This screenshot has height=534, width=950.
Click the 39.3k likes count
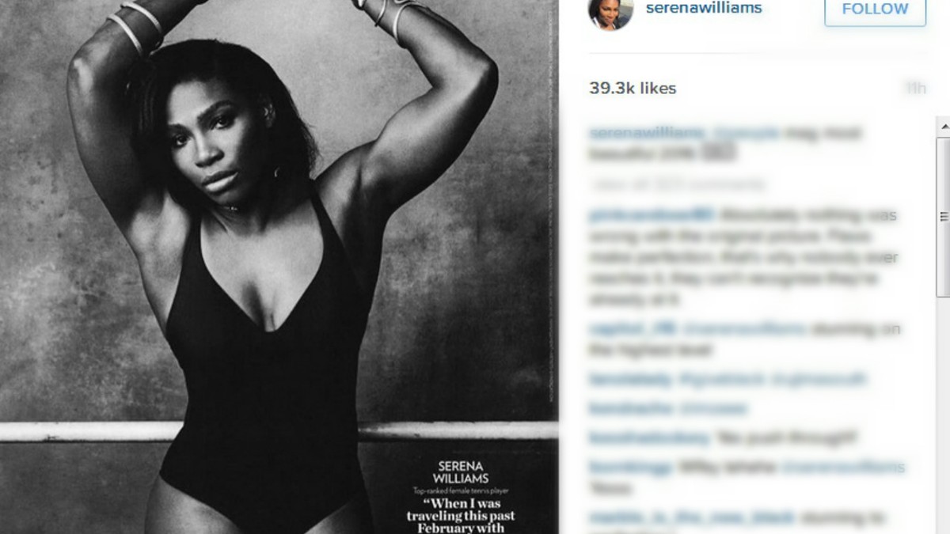(633, 89)
